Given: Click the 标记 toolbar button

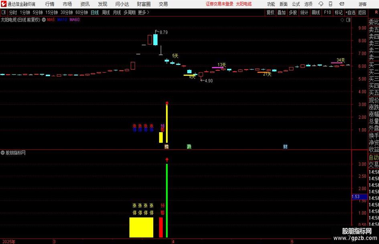Looking at the screenshot, I should [338, 12].
